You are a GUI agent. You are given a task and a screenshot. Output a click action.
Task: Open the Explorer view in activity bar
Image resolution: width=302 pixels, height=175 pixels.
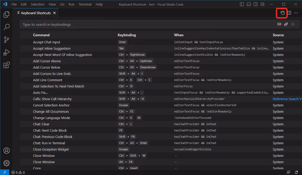pos(6,14)
